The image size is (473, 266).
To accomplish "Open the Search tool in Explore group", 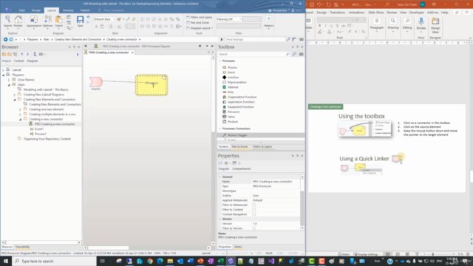I will 8,21.
